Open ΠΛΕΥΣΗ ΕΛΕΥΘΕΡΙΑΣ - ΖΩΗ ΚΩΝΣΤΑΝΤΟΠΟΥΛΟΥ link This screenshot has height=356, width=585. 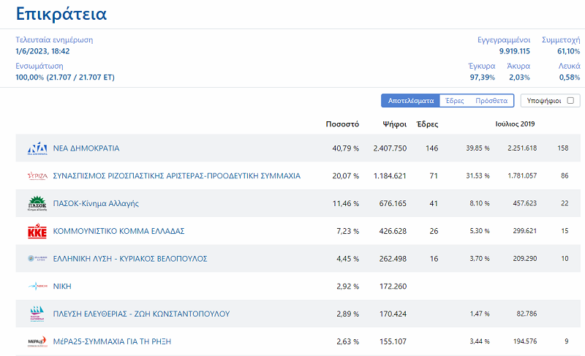pos(141,314)
